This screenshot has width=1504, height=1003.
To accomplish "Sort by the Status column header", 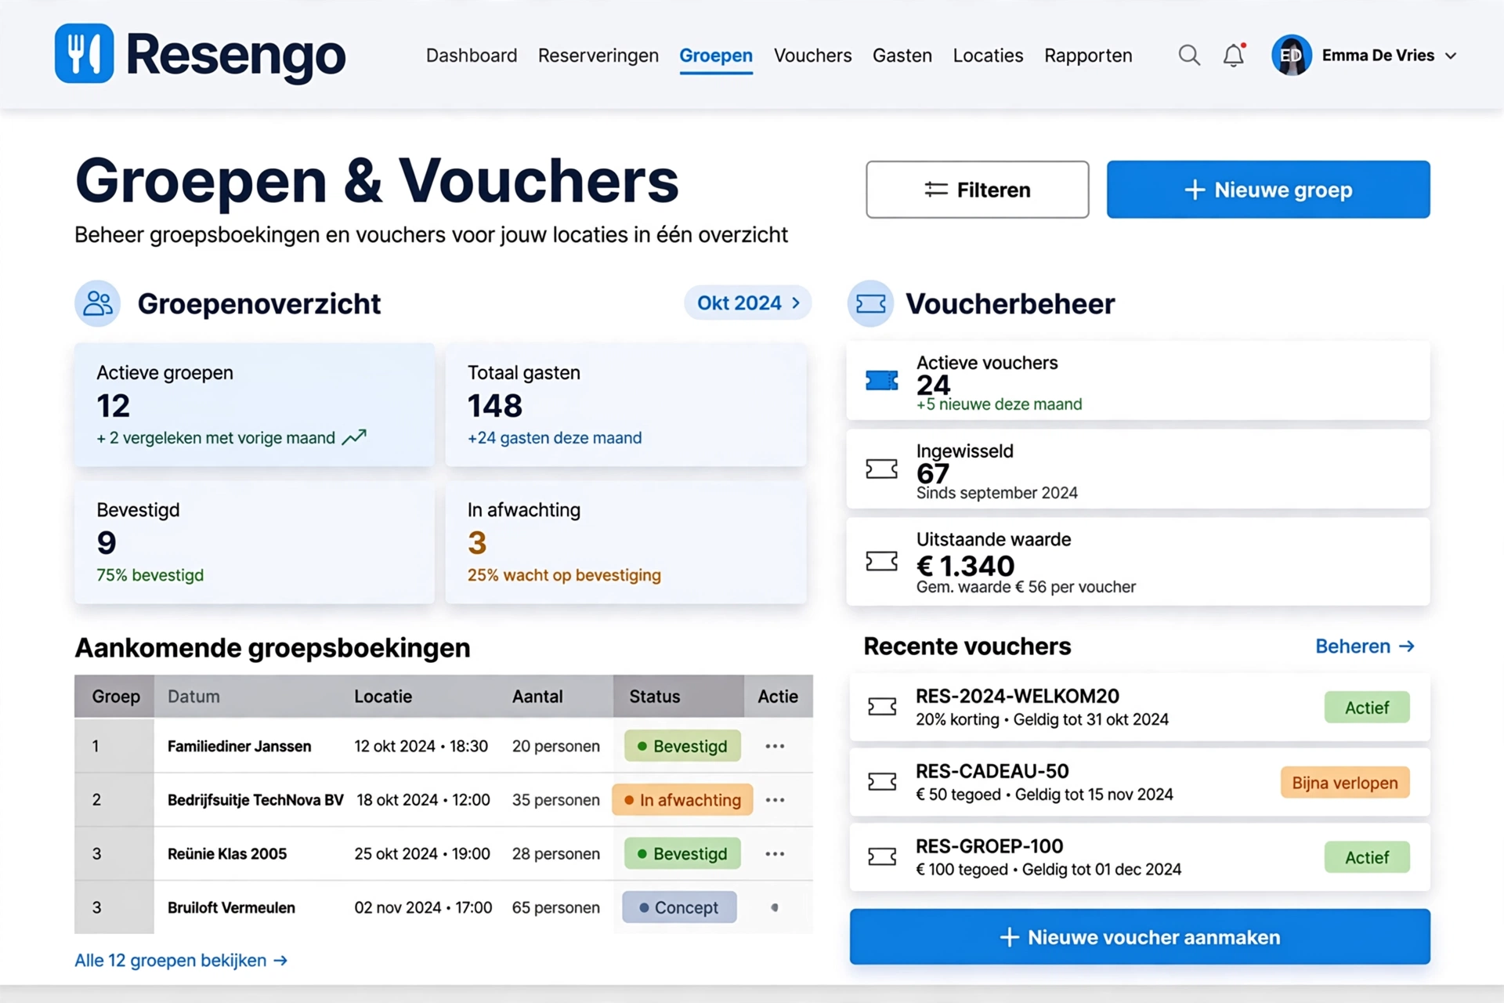I will tap(655, 697).
